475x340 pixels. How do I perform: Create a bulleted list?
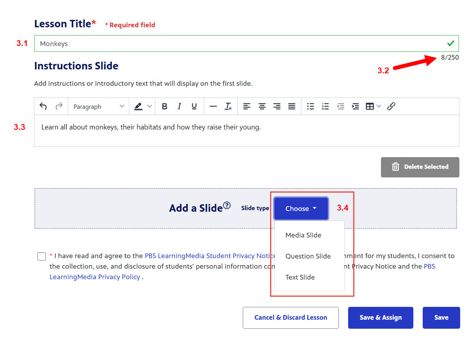(x=310, y=106)
